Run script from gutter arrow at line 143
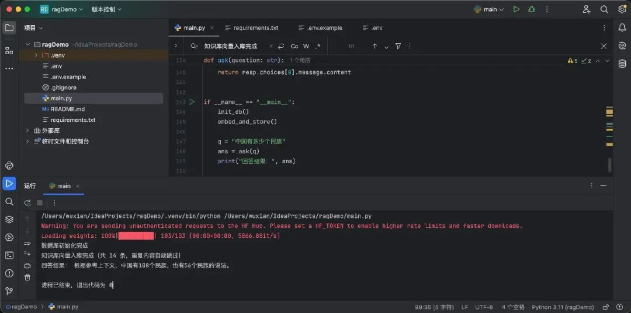This screenshot has height=313, width=631. pos(192,102)
